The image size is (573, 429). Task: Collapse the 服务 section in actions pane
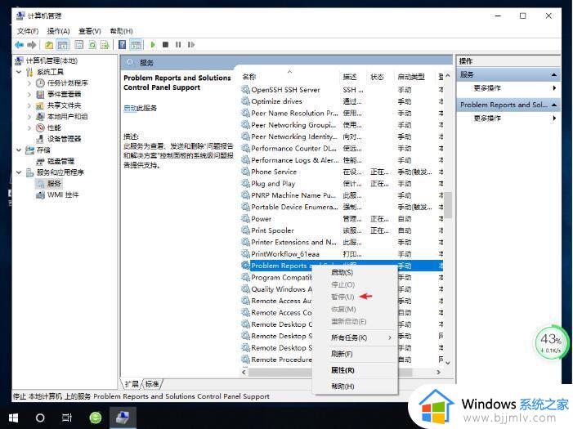(554, 74)
